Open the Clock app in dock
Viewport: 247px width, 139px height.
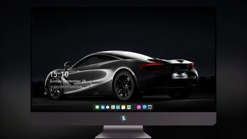tap(108, 107)
